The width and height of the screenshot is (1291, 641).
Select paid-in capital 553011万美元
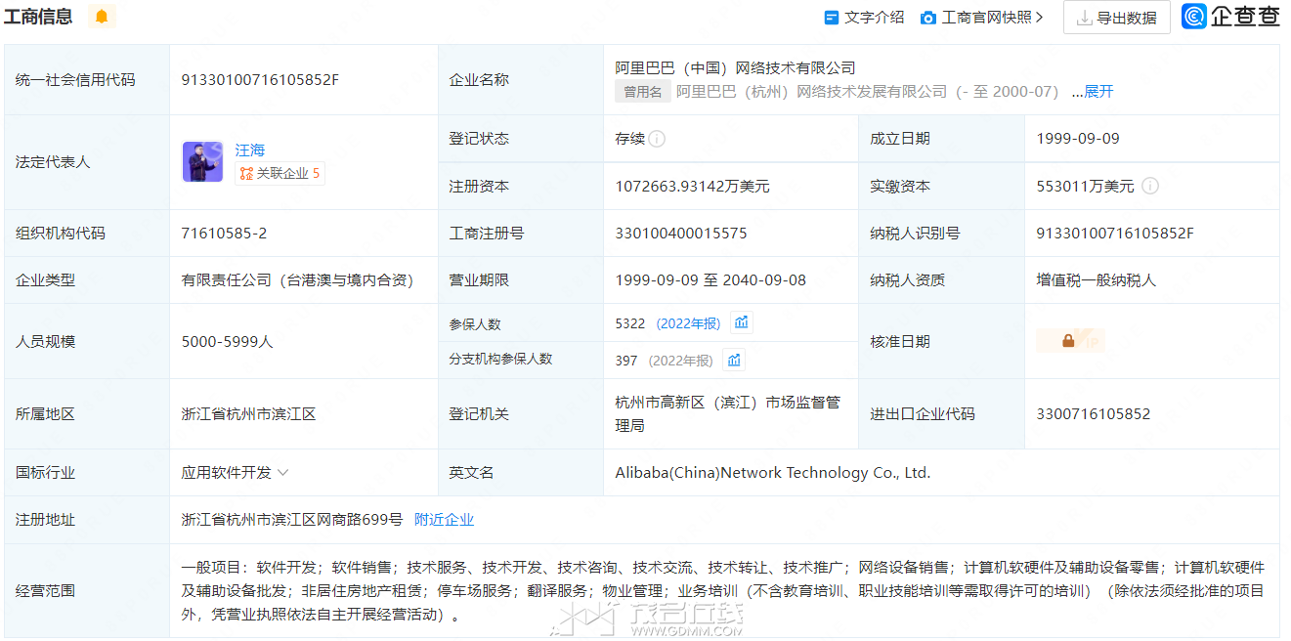(x=1086, y=186)
